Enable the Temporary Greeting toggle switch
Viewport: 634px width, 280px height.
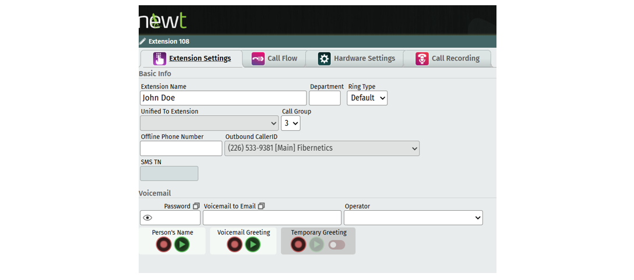tap(336, 245)
